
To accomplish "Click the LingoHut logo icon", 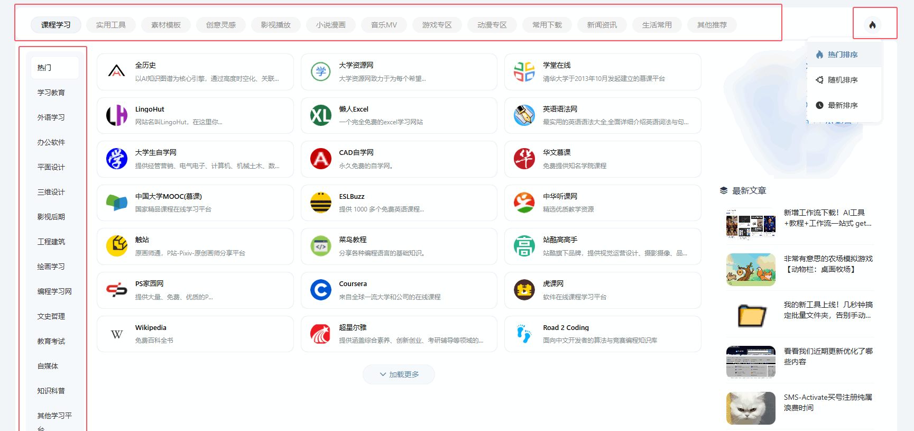I will (116, 115).
